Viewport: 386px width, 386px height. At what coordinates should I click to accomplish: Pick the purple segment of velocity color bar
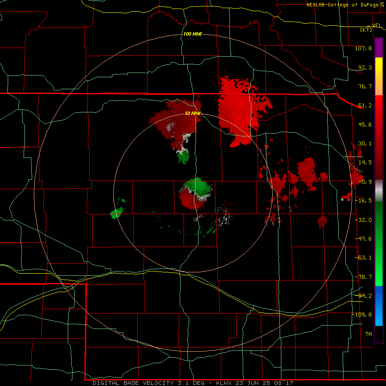tap(379, 48)
